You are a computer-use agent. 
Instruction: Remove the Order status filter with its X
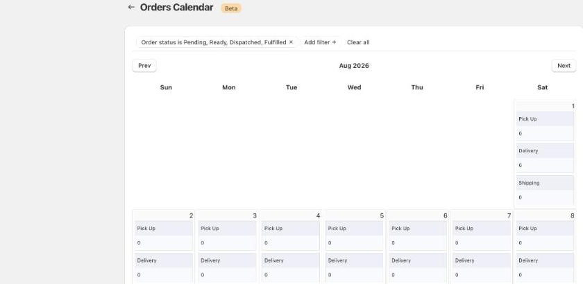pos(291,42)
